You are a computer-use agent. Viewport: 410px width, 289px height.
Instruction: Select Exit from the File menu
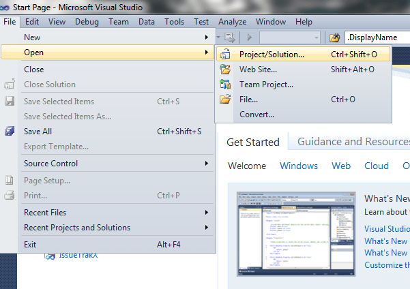30,244
